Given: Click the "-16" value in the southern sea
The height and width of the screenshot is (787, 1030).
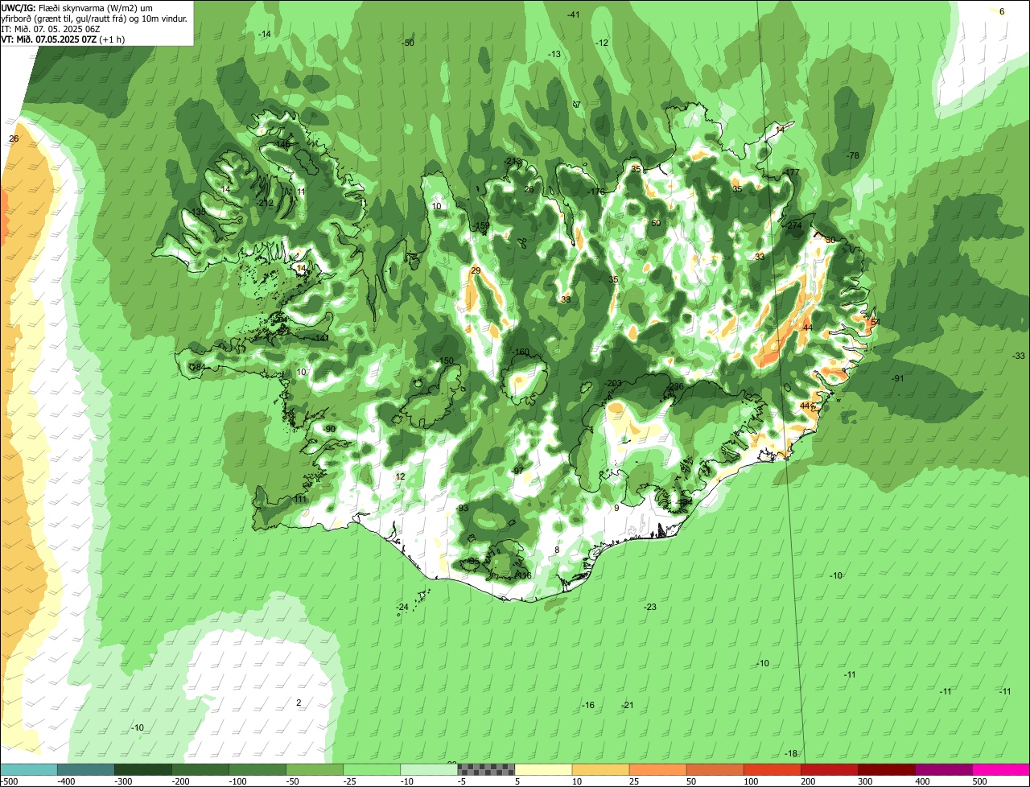Looking at the screenshot, I should pyautogui.click(x=588, y=706).
